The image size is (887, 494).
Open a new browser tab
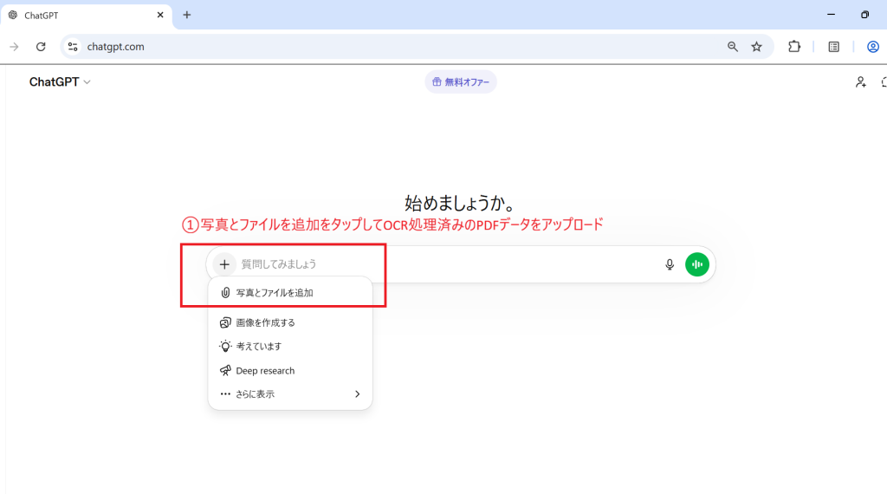[x=187, y=15]
